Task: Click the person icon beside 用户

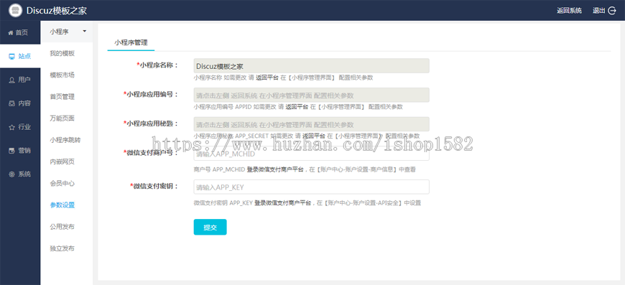Action: coord(11,80)
